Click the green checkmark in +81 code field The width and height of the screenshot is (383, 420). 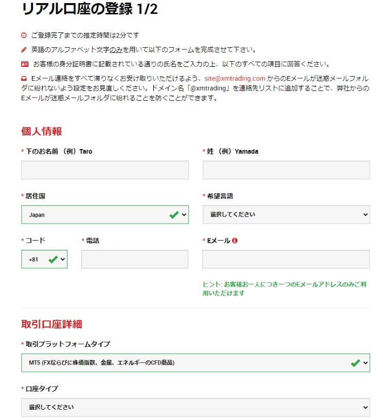coord(53,259)
